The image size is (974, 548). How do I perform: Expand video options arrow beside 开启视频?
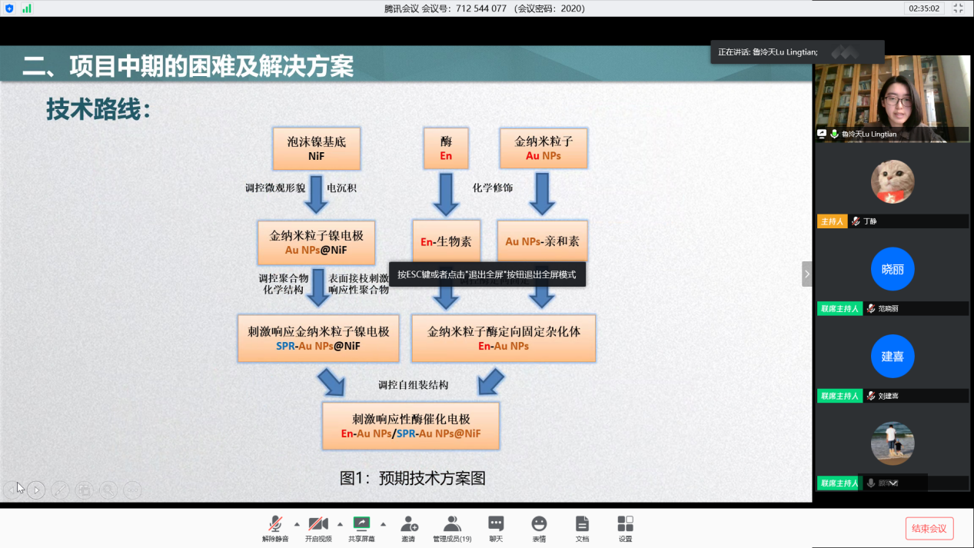pyautogui.click(x=340, y=524)
